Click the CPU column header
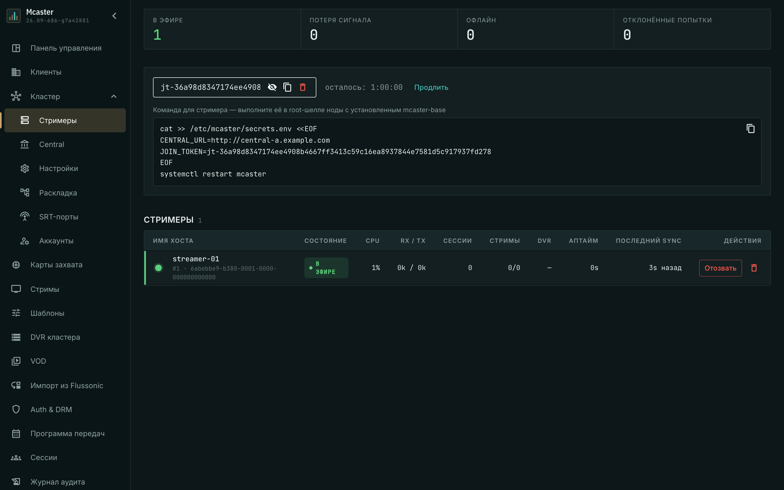Screen dimensions: 784x490 [x=373, y=241]
